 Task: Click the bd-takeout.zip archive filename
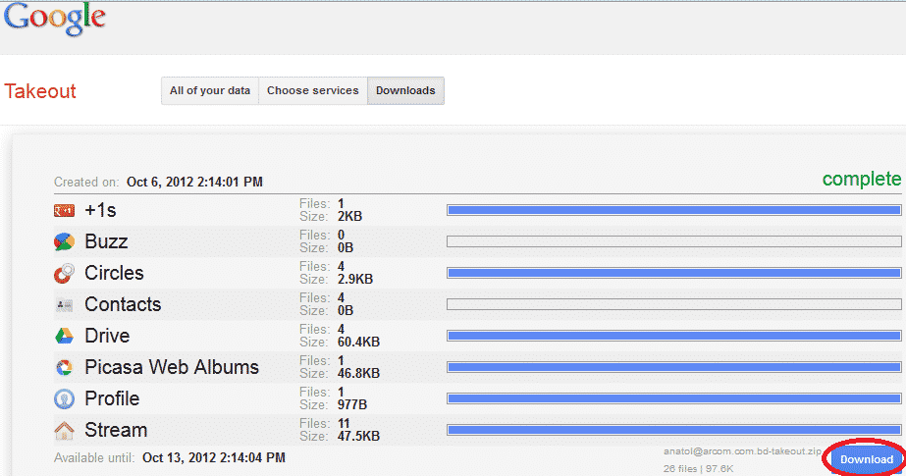(742, 450)
